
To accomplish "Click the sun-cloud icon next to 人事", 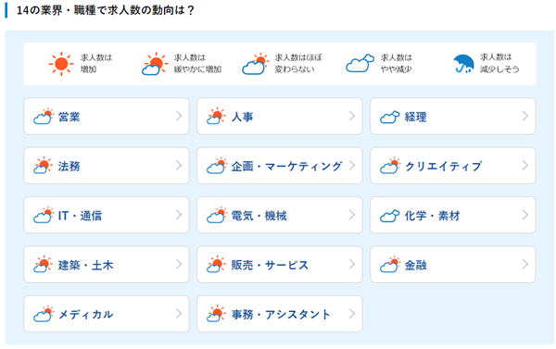I will [216, 116].
